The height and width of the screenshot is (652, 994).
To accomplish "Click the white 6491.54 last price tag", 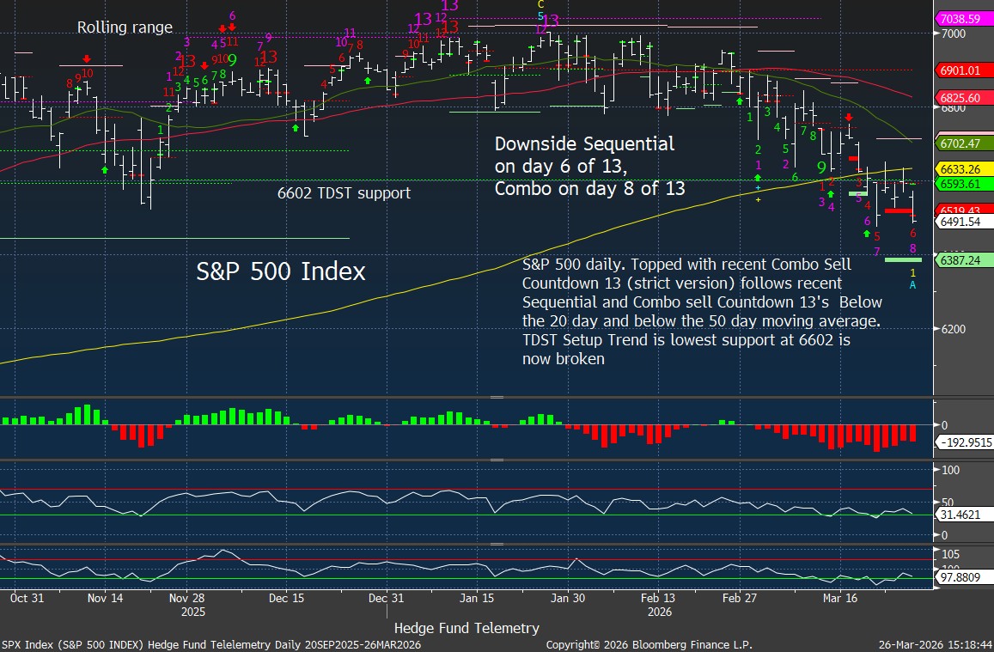I will pyautogui.click(x=963, y=221).
